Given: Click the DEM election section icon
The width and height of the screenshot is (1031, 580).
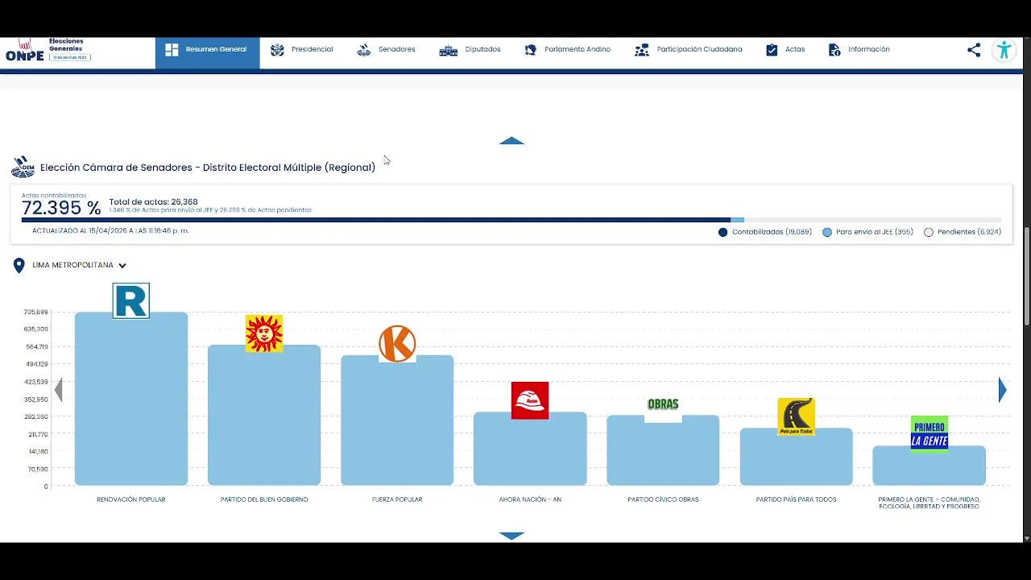Looking at the screenshot, I should 23,167.
